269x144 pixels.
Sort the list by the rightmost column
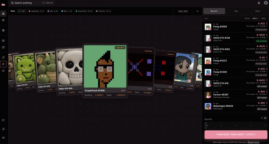point(263,18)
